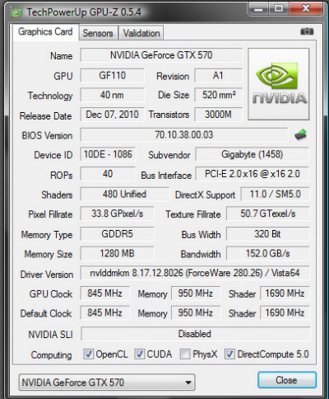329x399 pixels.
Task: Click the GPU-Z title bar app icon
Action: tap(17, 12)
